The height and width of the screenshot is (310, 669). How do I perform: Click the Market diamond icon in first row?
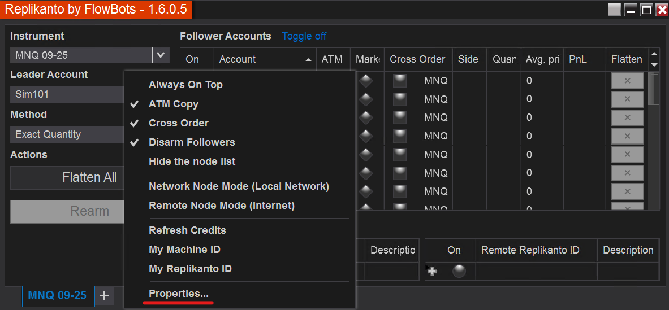[366, 81]
